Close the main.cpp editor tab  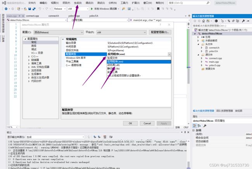23,16
